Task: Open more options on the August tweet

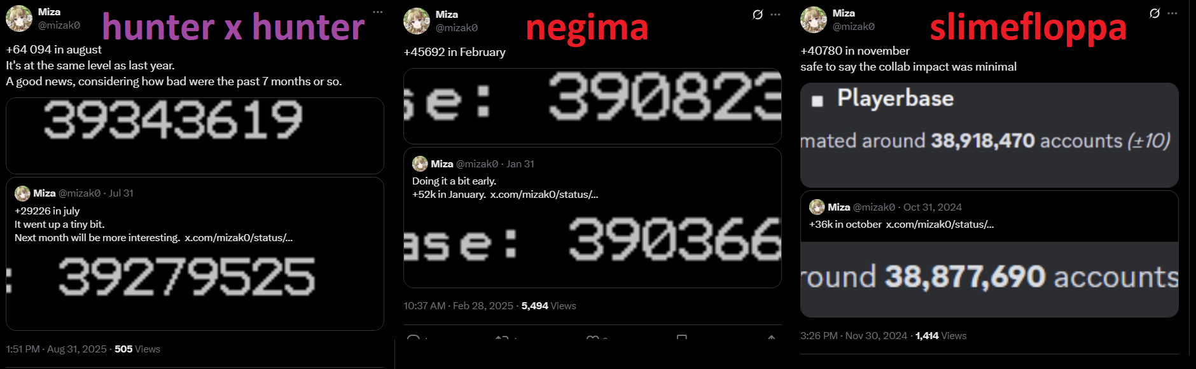Action: 378,12
